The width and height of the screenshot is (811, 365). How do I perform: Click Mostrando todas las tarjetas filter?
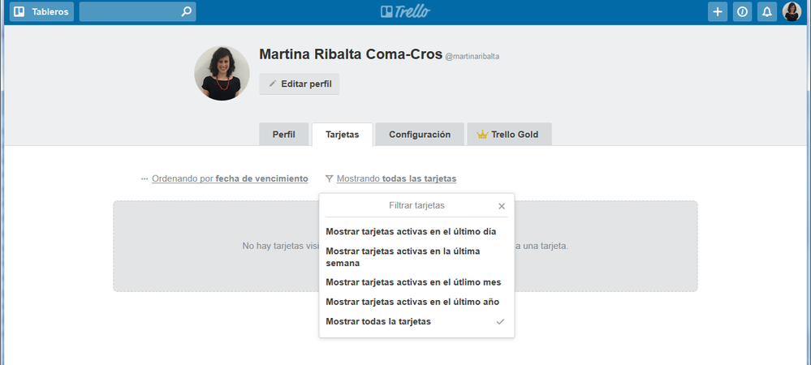[396, 179]
